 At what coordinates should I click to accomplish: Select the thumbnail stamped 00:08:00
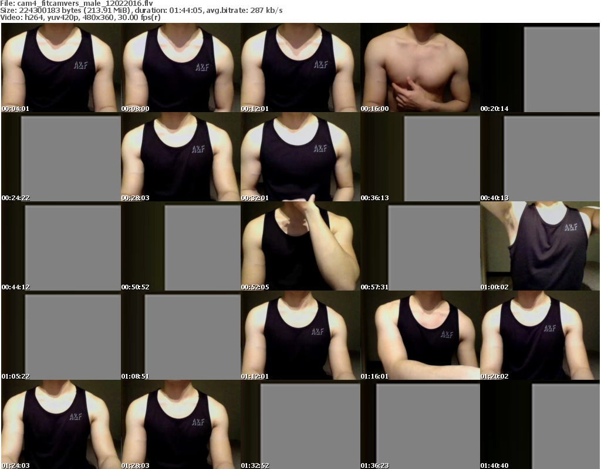click(181, 68)
